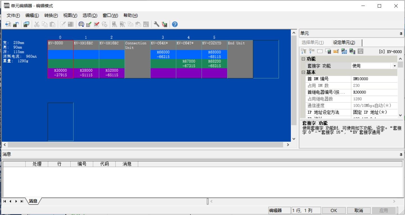Click the green-check relay verify toolbar icon
Image resolution: width=405 pixels, height=215 pixels.
click(88, 24)
